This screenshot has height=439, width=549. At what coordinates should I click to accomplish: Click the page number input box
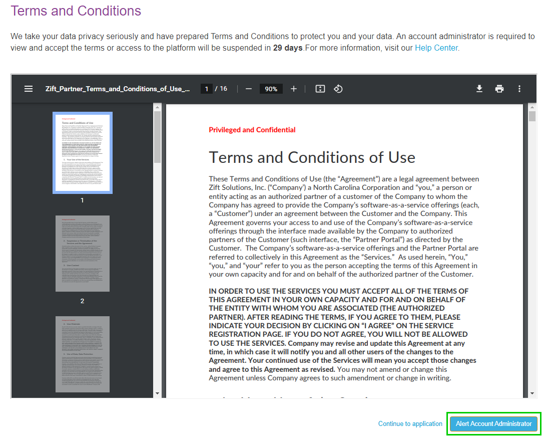(207, 89)
